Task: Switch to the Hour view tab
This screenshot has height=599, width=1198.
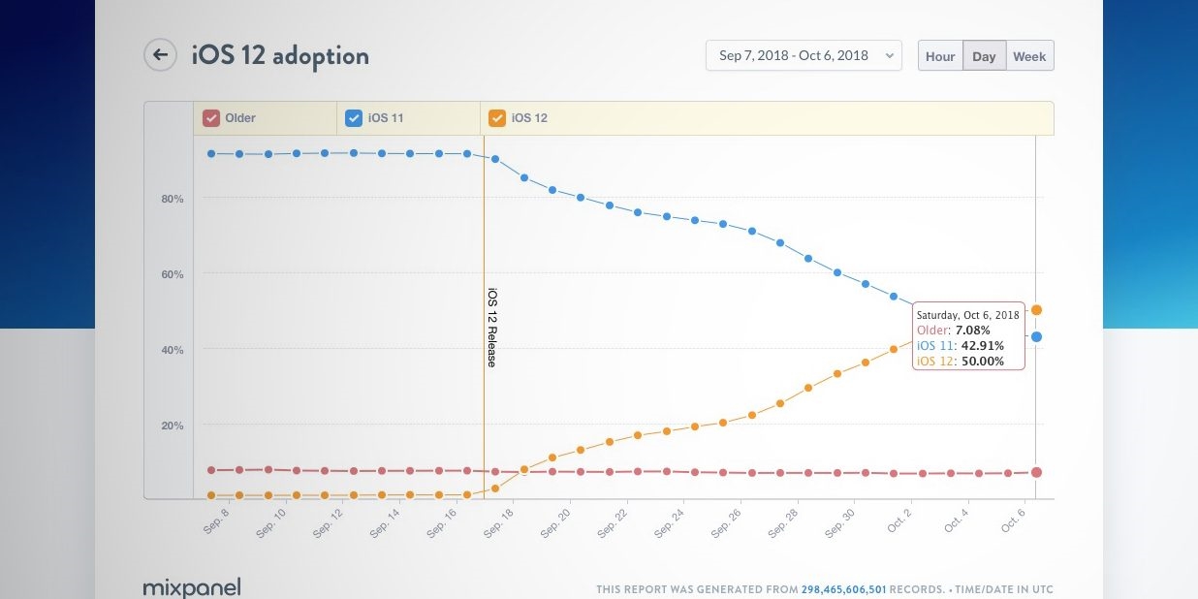Action: pyautogui.click(x=939, y=55)
